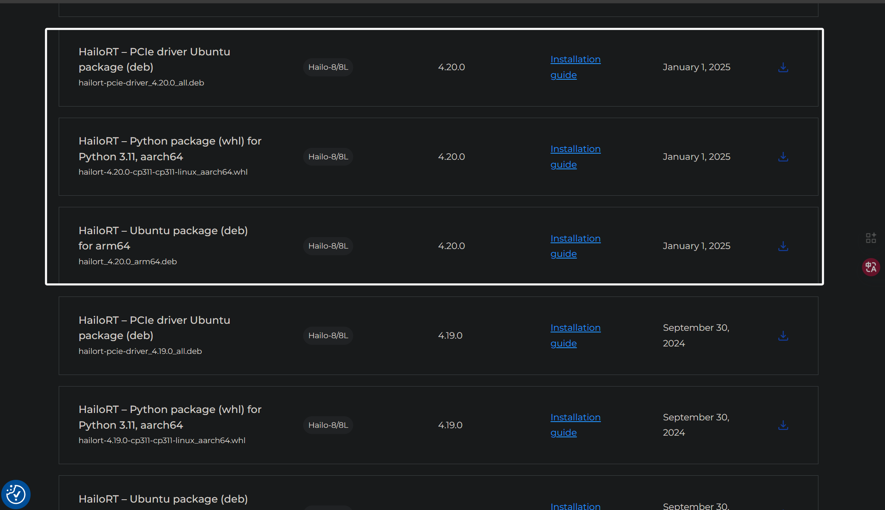Click Hailo-8/8L tag in PCIe driver 4.19.0 row
Image resolution: width=885 pixels, height=510 pixels.
(328, 336)
